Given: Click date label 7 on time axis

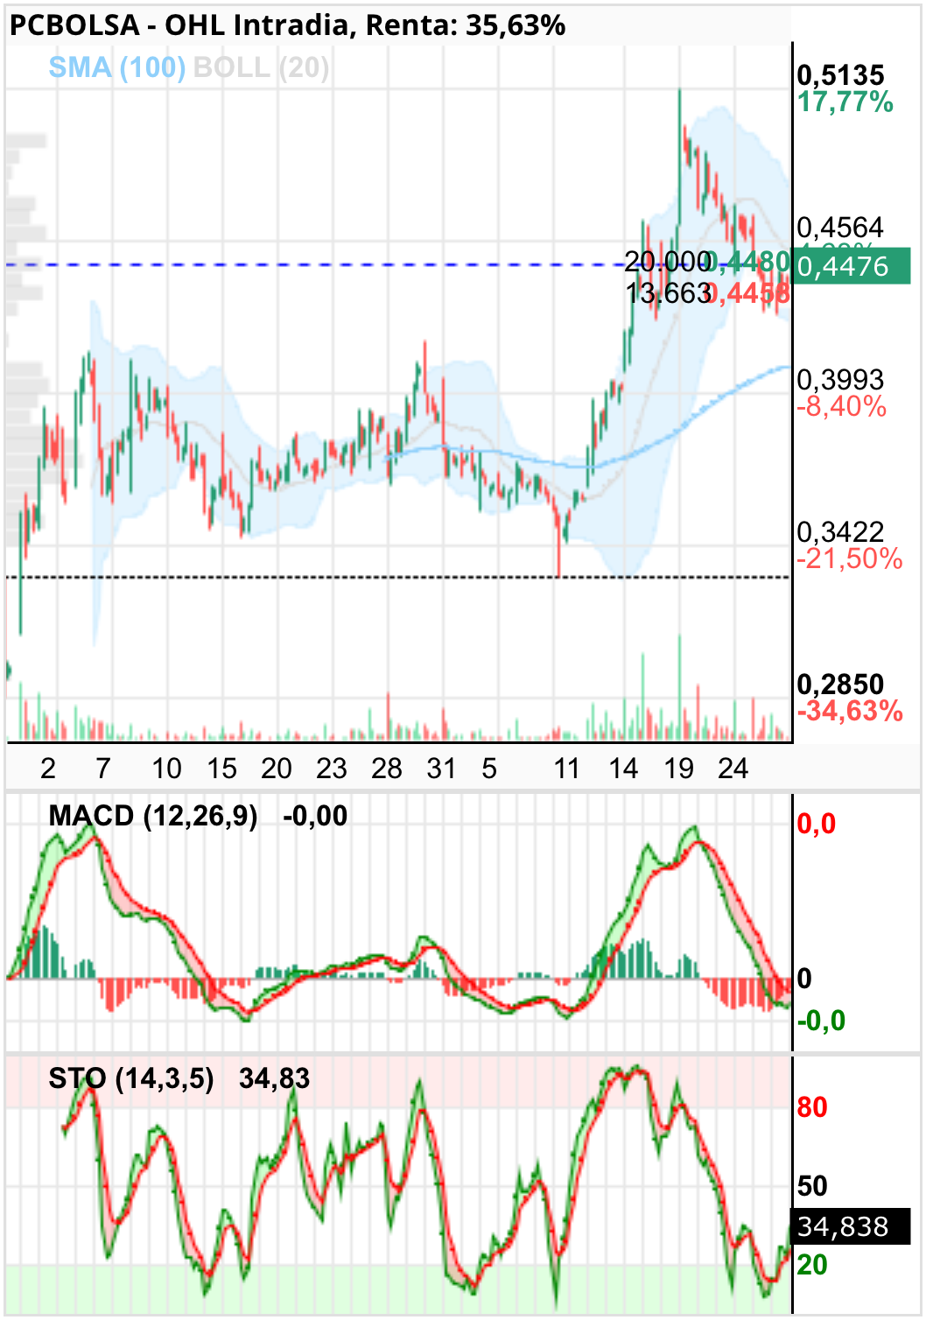Looking at the screenshot, I should (x=103, y=769).
